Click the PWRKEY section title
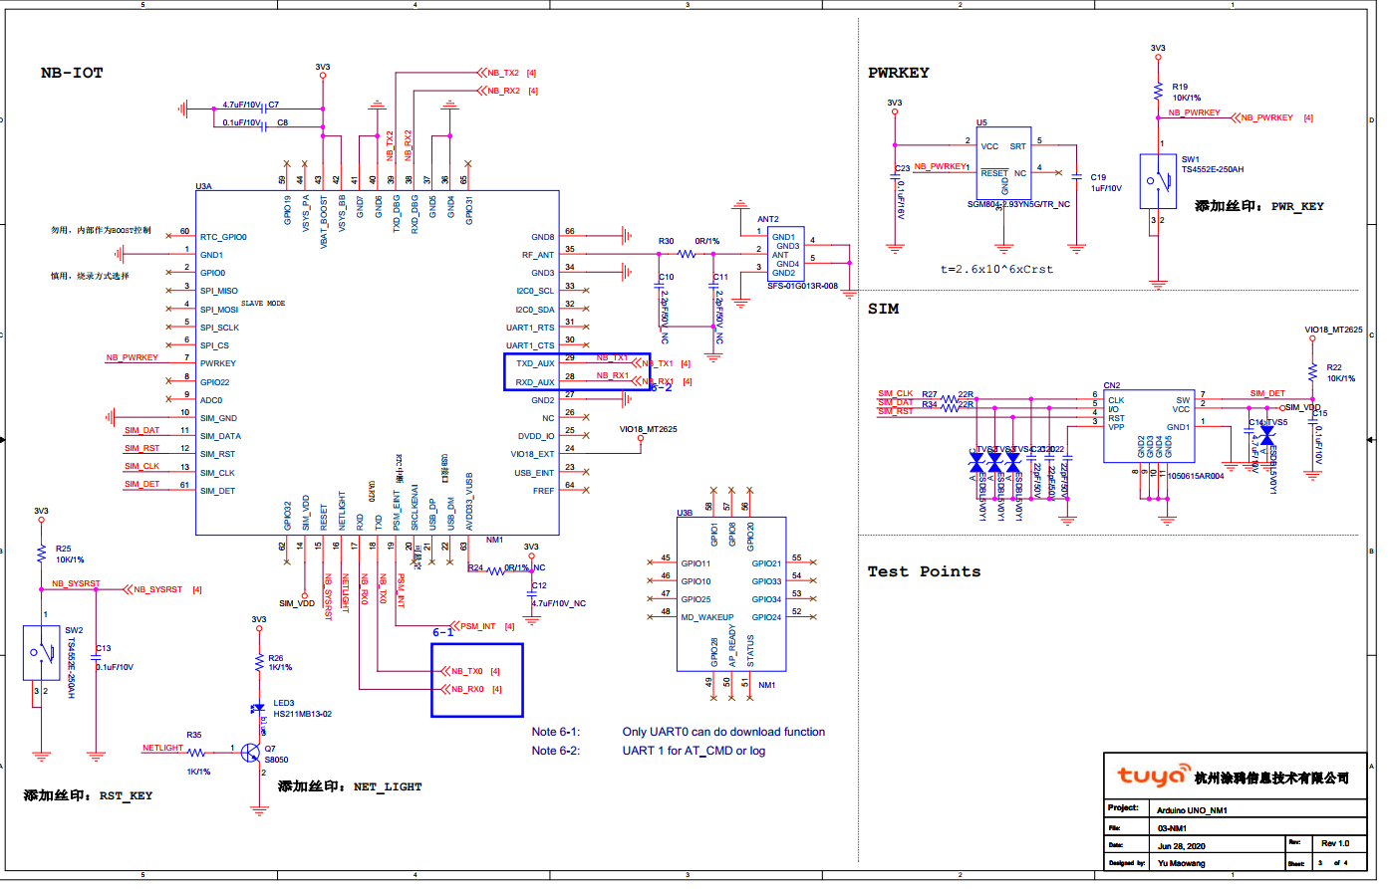The width and height of the screenshot is (1388, 889). pos(899,73)
